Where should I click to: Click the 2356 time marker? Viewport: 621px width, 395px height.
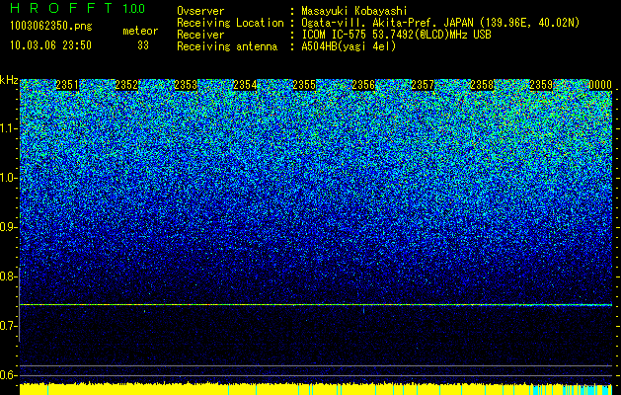tap(363, 85)
